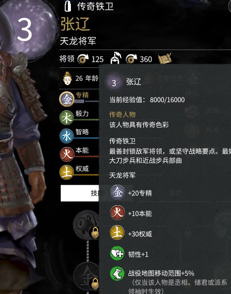Click the yellow scroll icon beside 360
The height and width of the screenshot is (294, 231).
(x=165, y=59)
